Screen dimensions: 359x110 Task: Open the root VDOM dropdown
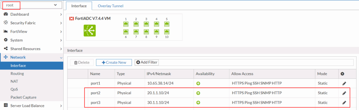(x=32, y=5)
